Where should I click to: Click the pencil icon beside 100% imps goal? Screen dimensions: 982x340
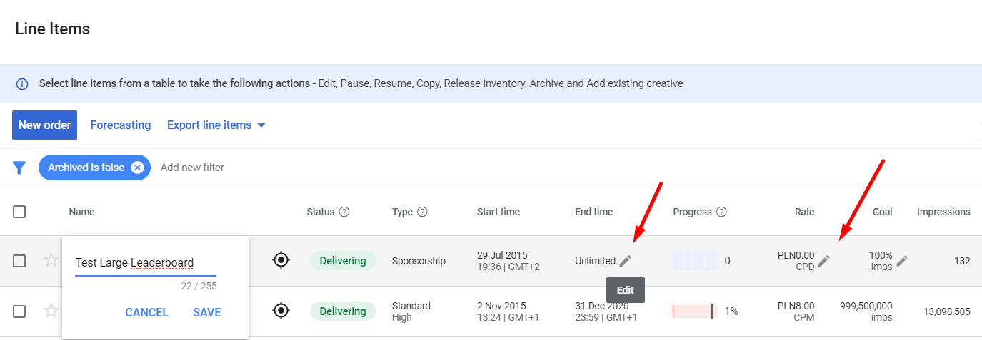click(903, 261)
